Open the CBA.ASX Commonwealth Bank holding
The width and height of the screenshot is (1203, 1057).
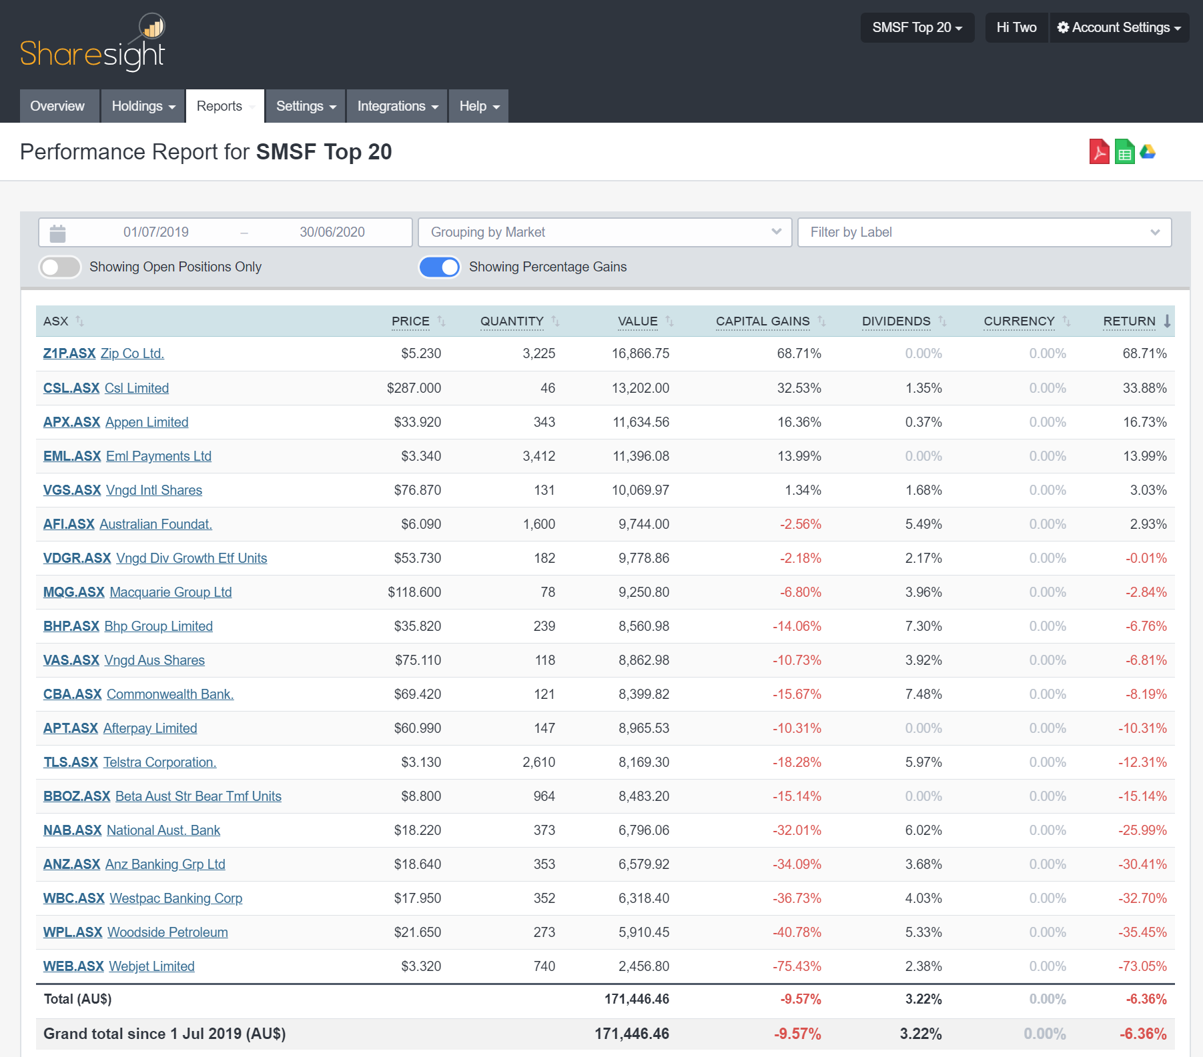tap(139, 695)
